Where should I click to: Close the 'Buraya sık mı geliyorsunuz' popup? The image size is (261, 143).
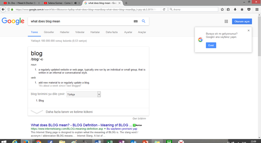tap(249, 31)
